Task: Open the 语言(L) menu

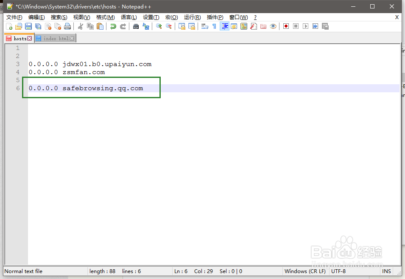Action: pos(128,17)
